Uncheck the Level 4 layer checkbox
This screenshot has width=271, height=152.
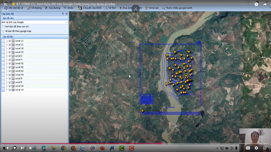[10, 60]
